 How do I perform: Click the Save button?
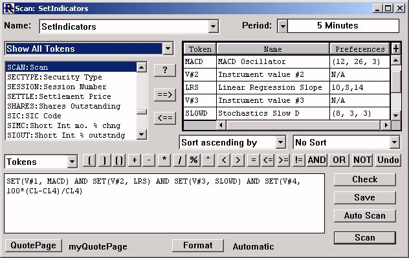click(x=364, y=197)
